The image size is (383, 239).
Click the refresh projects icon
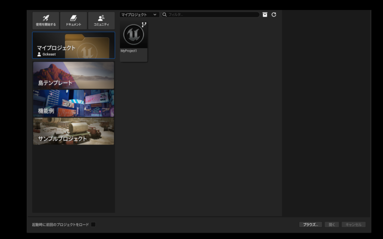click(274, 15)
